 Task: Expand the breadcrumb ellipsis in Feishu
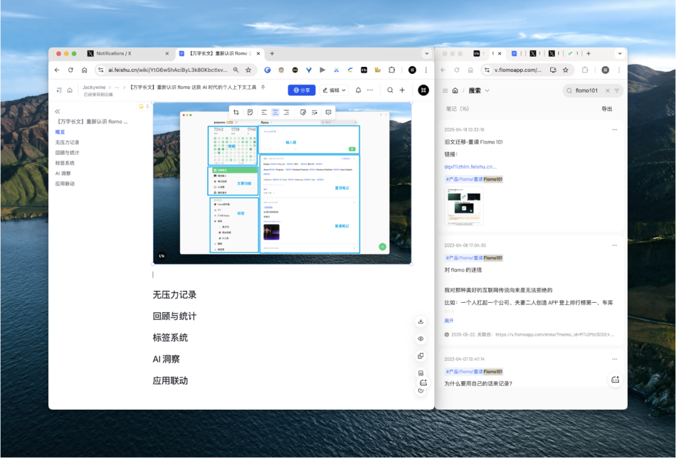tap(117, 87)
